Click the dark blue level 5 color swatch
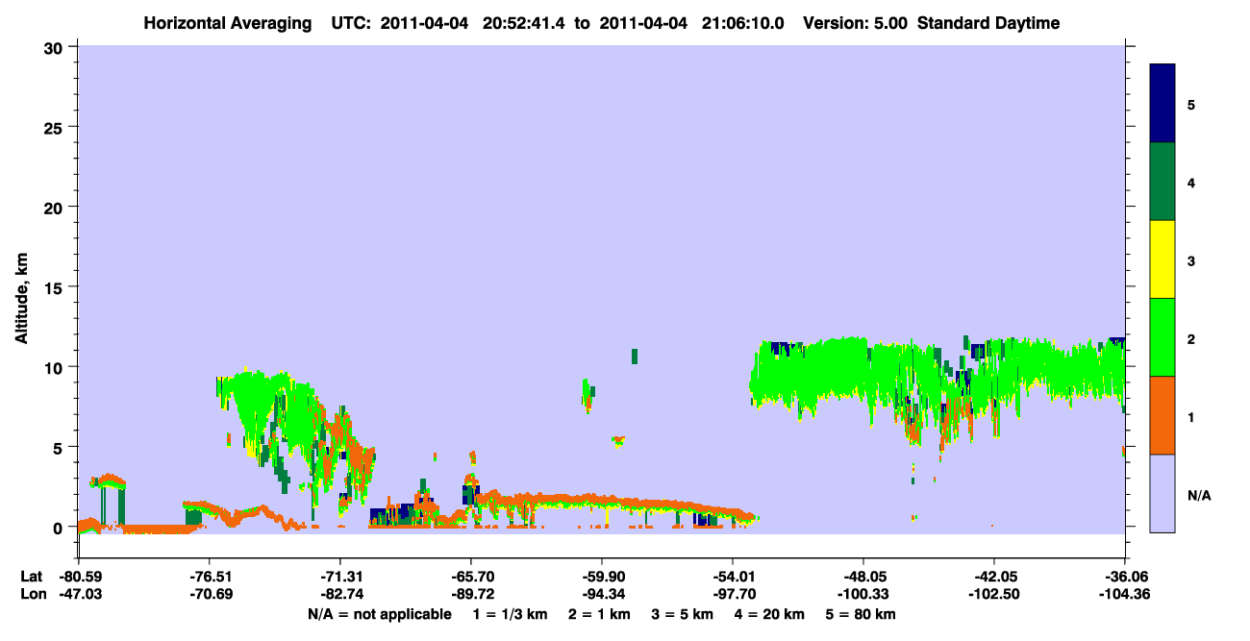 click(1162, 103)
